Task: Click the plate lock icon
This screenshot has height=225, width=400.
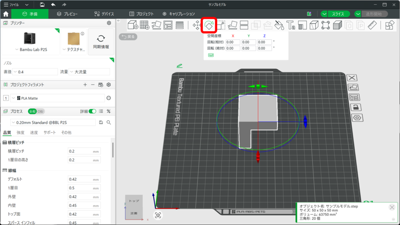Action: click(x=356, y=107)
